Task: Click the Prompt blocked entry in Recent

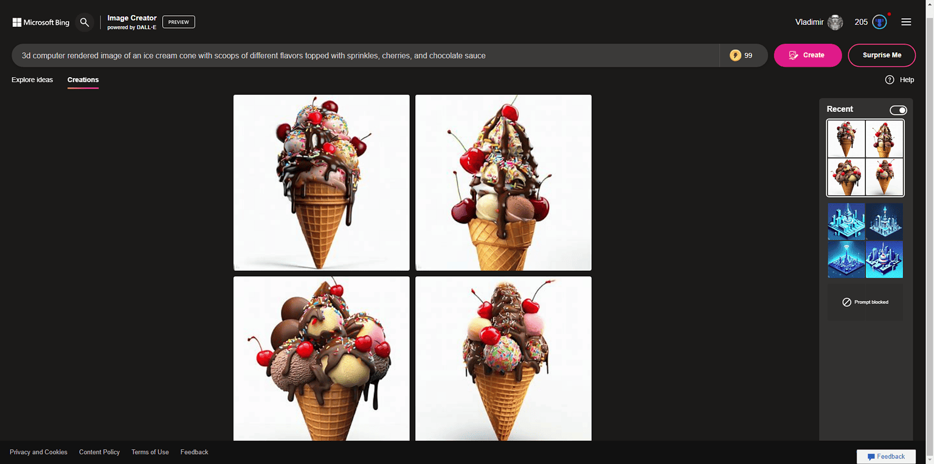Action: coord(865,302)
